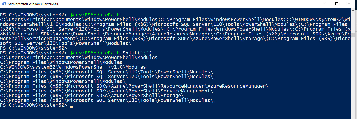Click the SQL Server\120 Tools path line
Screen dimensions: 357x119
pos(107,77)
